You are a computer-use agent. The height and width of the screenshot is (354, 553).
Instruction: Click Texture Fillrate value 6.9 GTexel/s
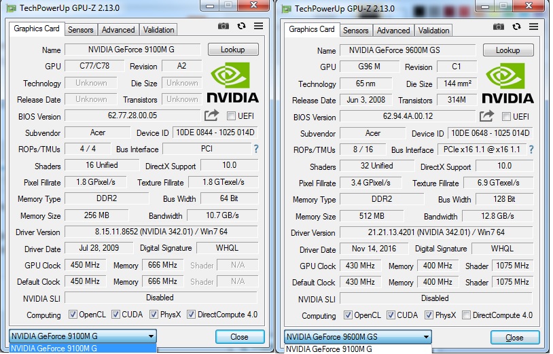point(499,183)
